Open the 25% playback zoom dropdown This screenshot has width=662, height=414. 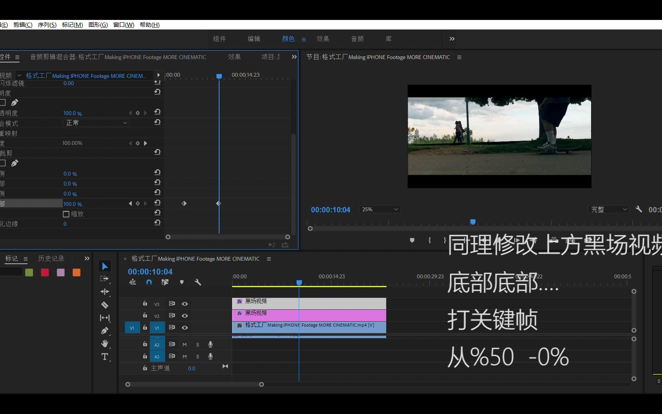(x=379, y=209)
